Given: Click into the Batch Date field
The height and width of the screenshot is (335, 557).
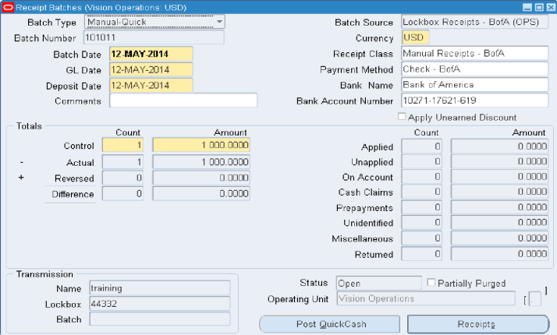Looking at the screenshot, I should pyautogui.click(x=151, y=55).
